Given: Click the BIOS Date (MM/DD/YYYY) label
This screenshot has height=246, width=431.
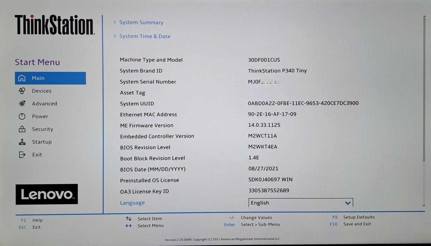Looking at the screenshot, I should click(153, 169).
